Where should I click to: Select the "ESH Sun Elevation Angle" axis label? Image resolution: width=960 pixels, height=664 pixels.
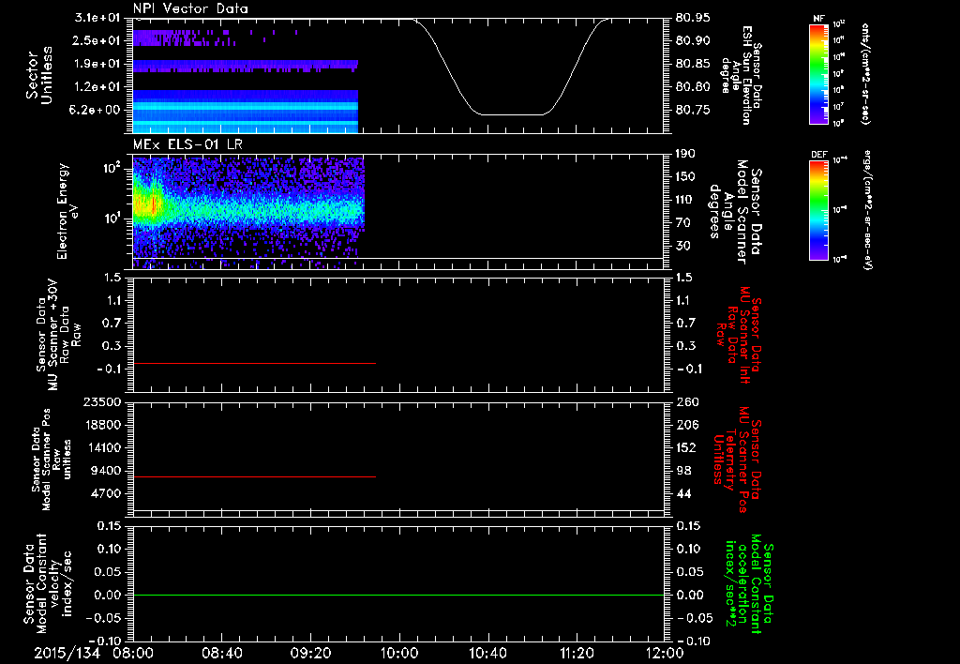coord(742,75)
